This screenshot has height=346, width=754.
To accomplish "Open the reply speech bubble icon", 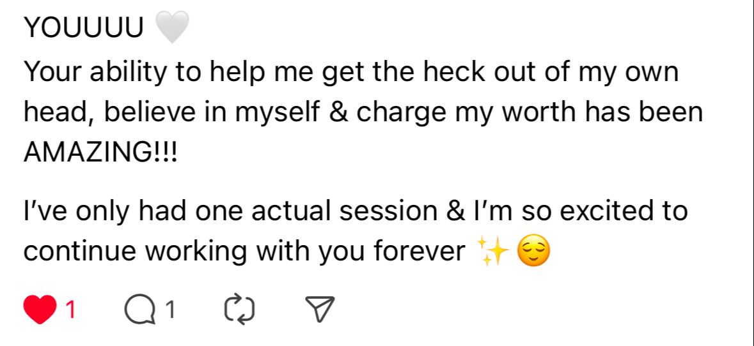I will point(137,310).
